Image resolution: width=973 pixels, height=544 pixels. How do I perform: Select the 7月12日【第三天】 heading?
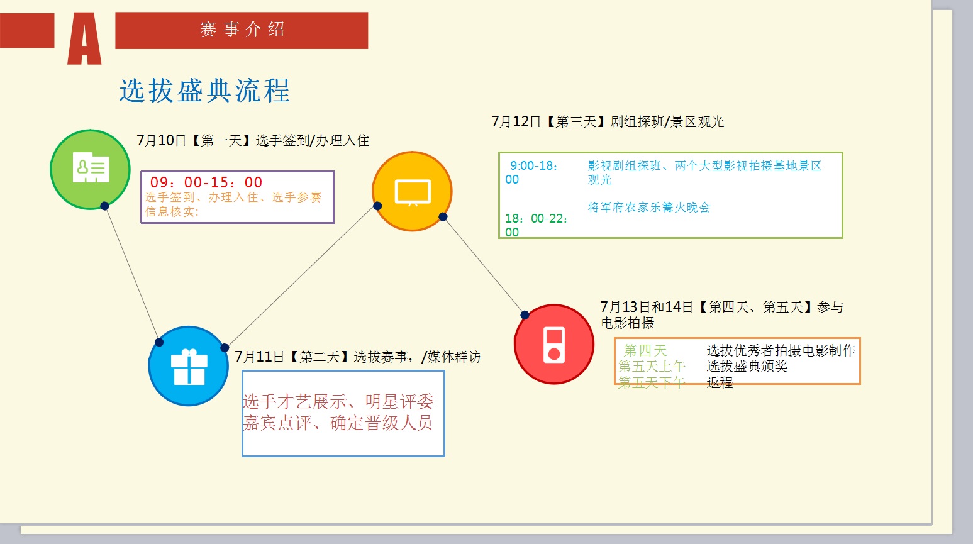point(607,121)
